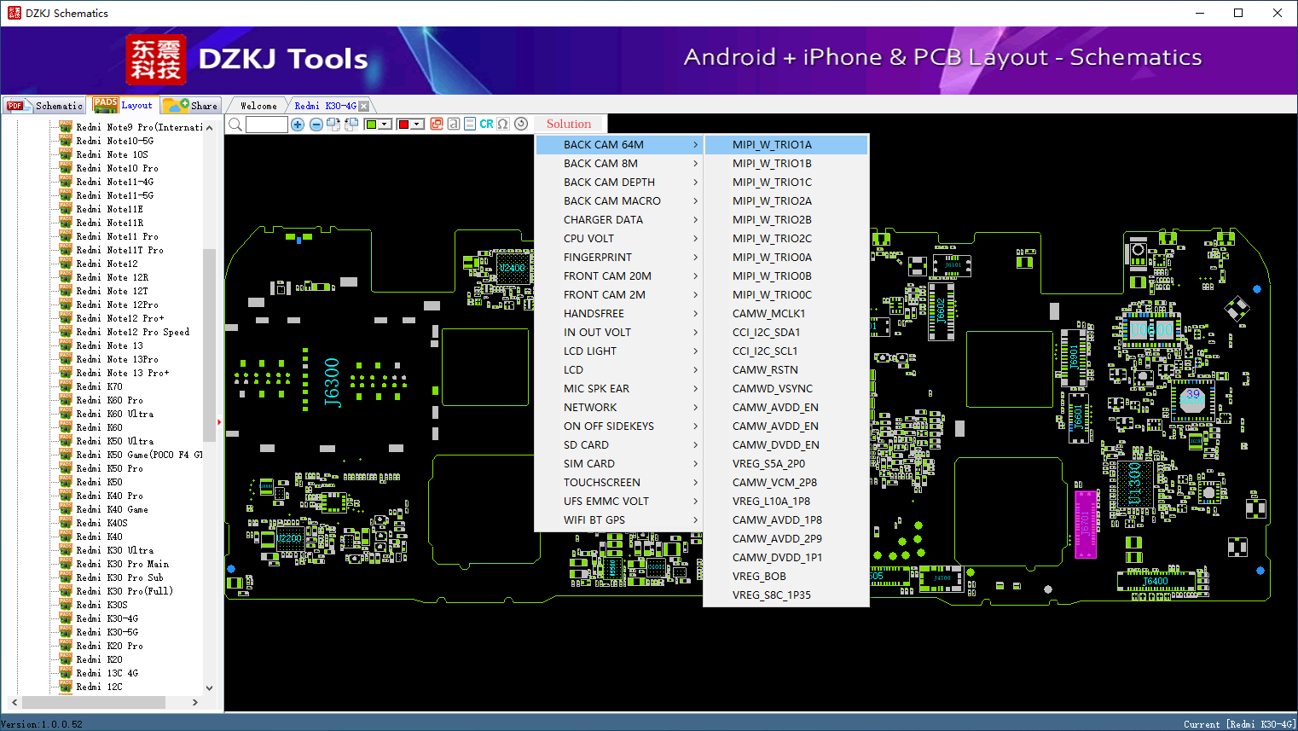This screenshot has height=731, width=1298.
Task: Open Redmi Note11T Pro from device list
Action: point(119,250)
